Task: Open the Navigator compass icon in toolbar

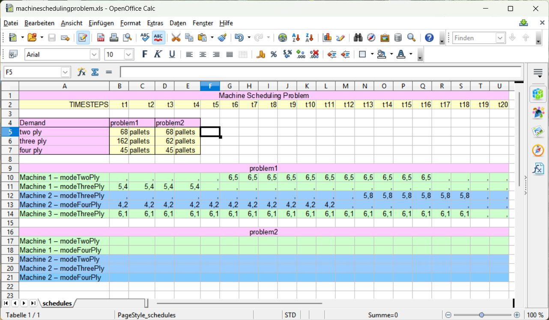Action: [x=371, y=38]
